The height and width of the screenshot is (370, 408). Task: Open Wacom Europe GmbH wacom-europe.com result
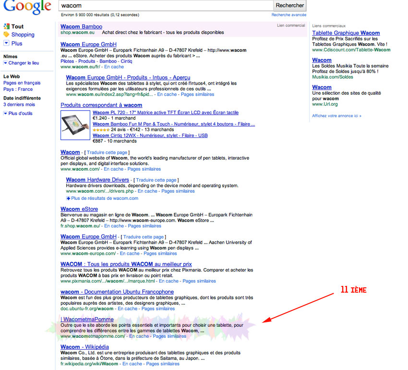click(x=88, y=236)
